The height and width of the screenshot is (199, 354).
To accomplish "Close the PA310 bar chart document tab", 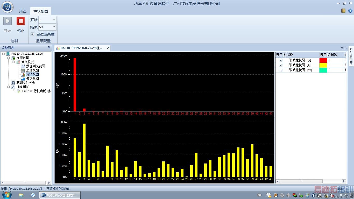I will pos(108,48).
